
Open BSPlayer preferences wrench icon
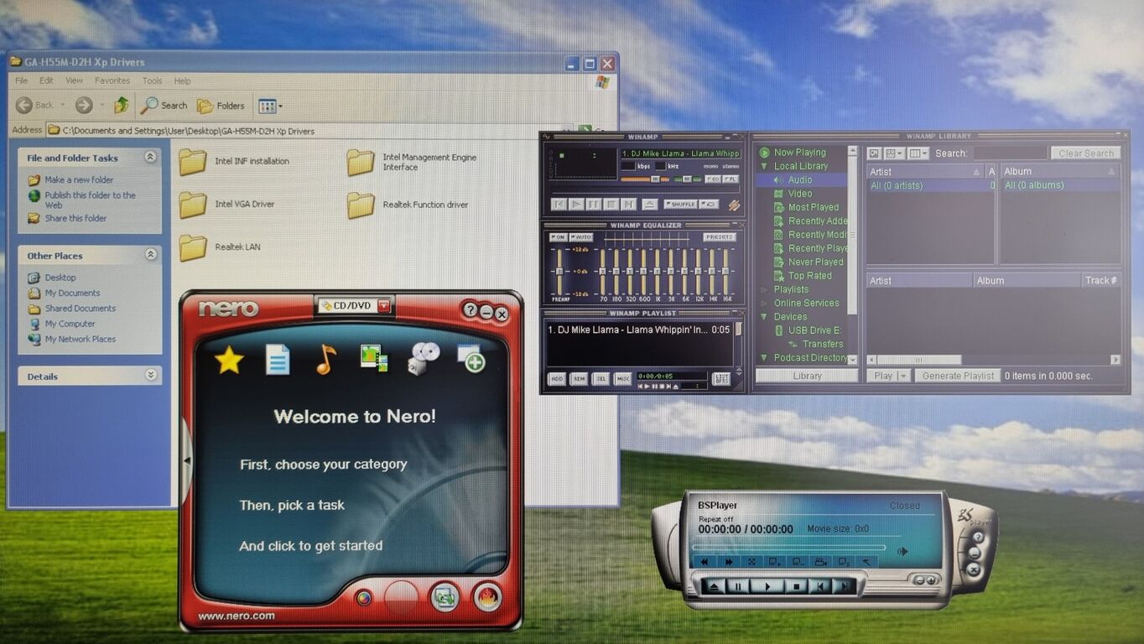point(866,562)
